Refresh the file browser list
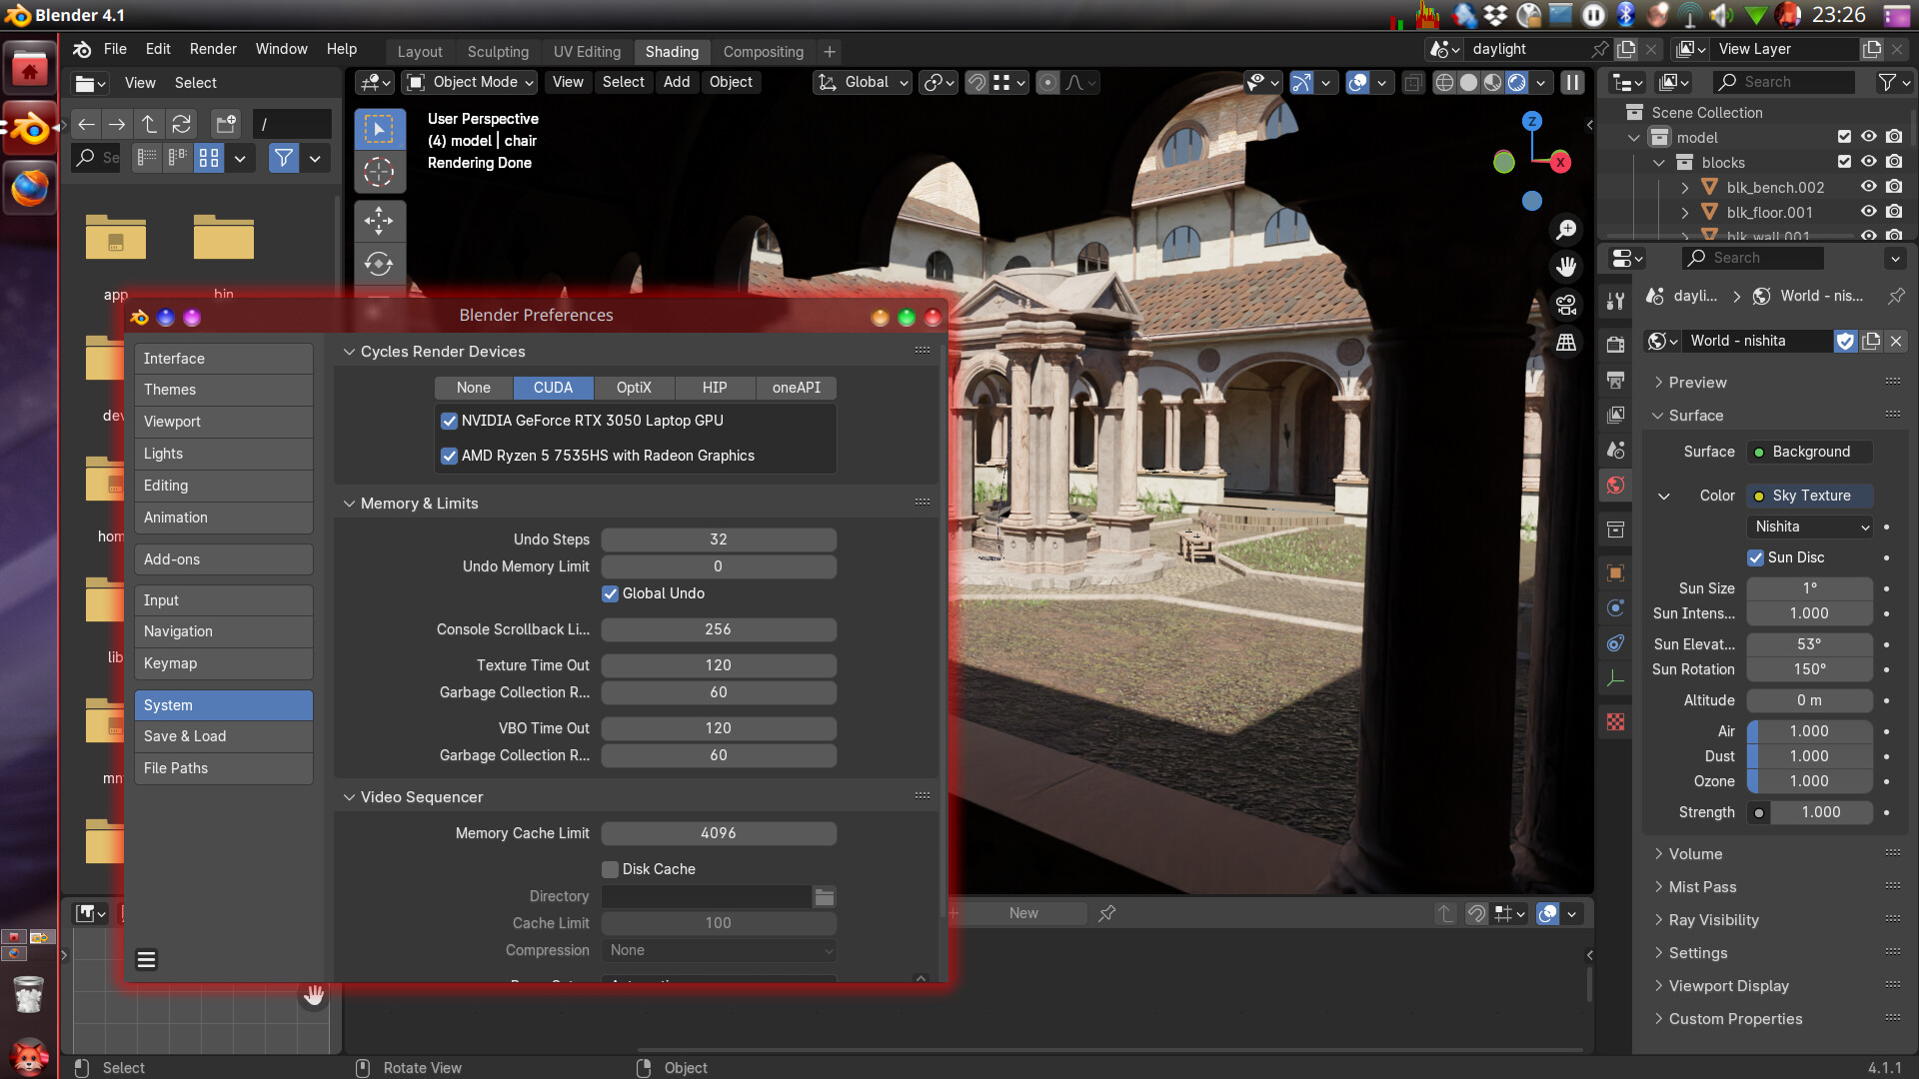 [x=181, y=124]
